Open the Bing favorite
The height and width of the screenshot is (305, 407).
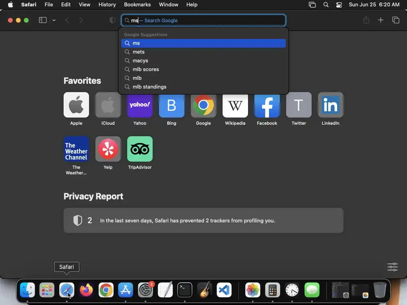pyautogui.click(x=172, y=106)
